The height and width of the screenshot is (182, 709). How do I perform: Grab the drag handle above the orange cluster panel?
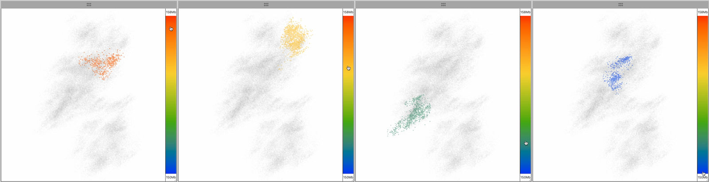pyautogui.click(x=89, y=4)
